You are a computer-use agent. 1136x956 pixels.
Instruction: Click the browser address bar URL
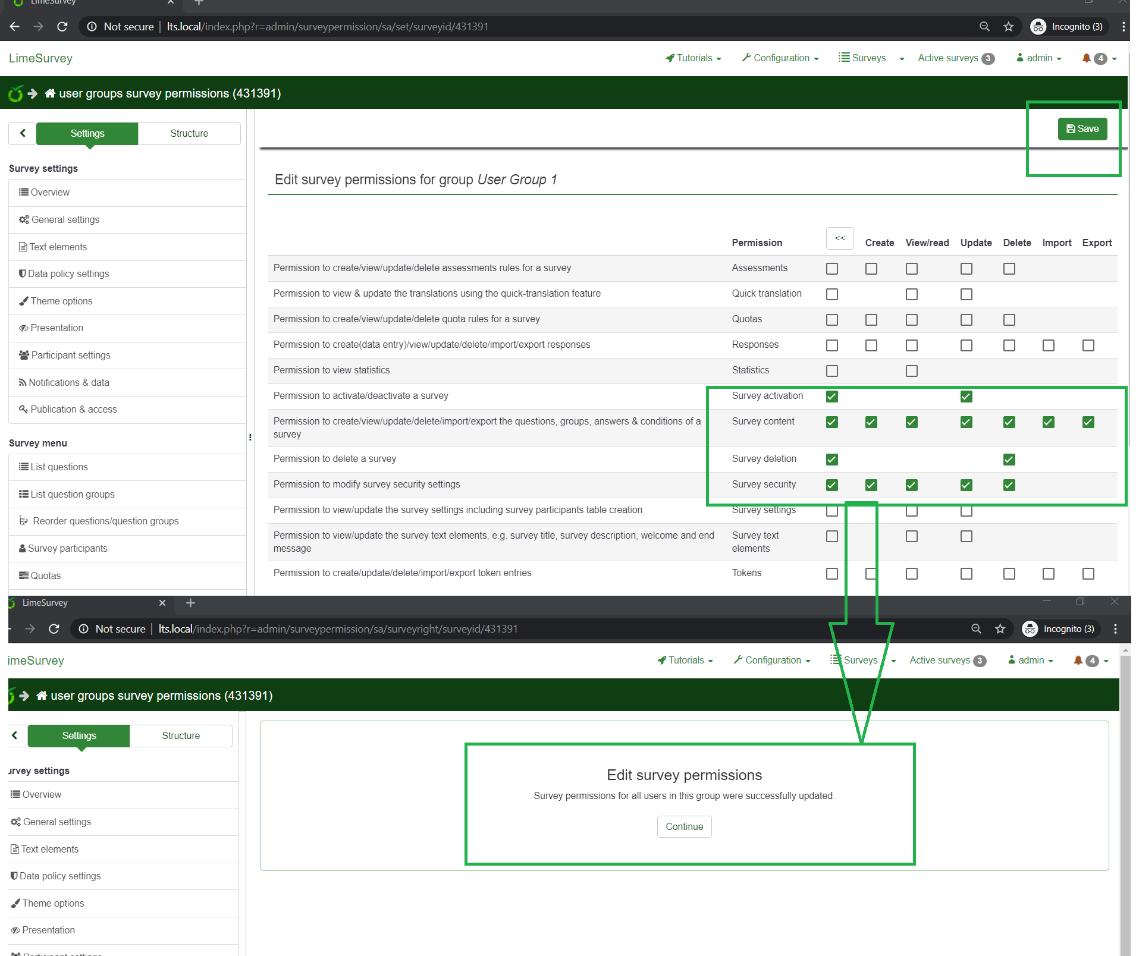[x=327, y=27]
